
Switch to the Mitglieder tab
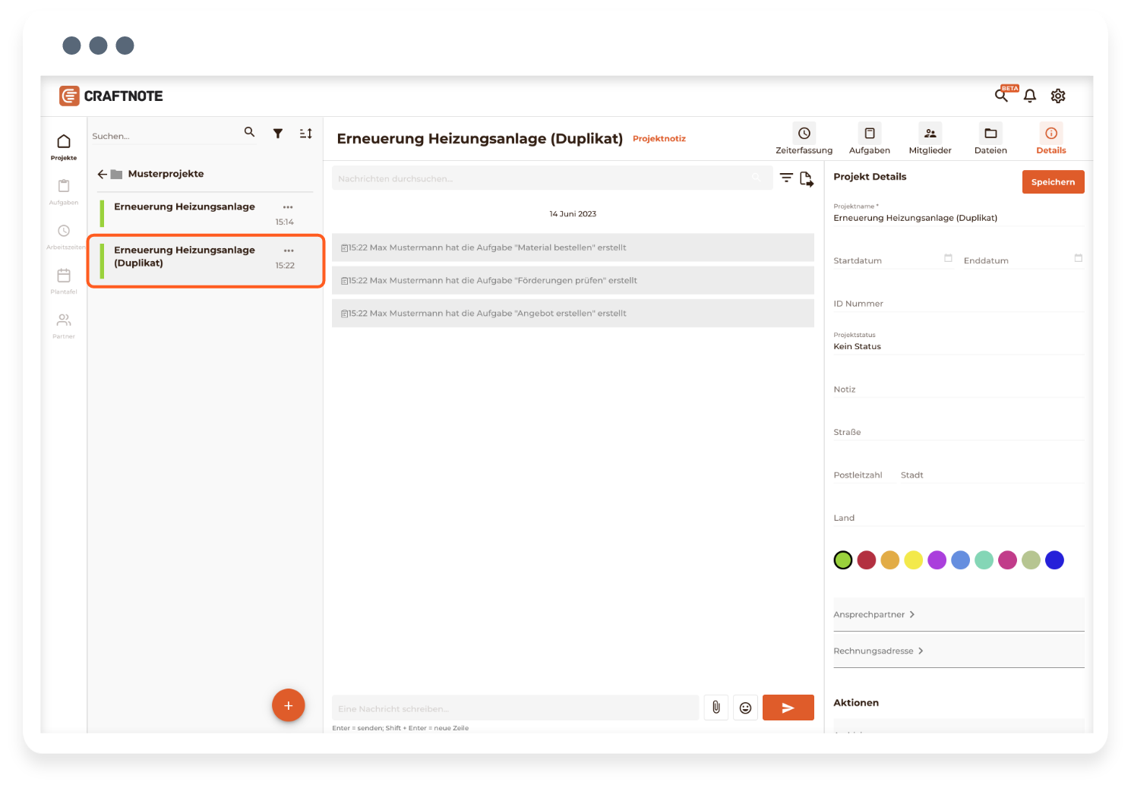tap(930, 139)
